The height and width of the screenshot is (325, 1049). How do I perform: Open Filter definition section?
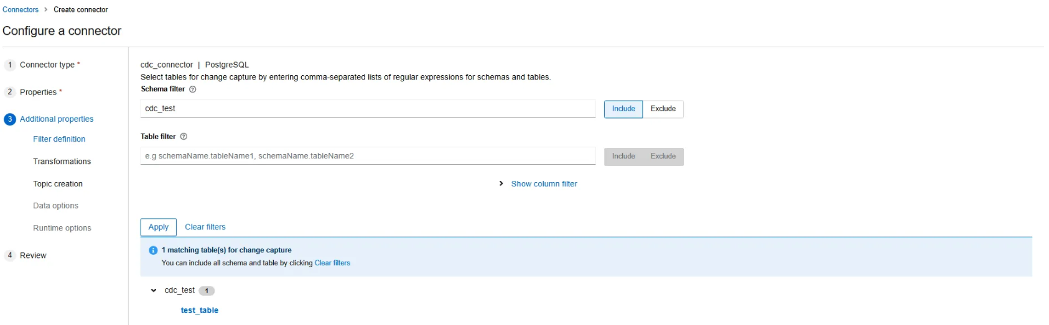click(x=59, y=139)
